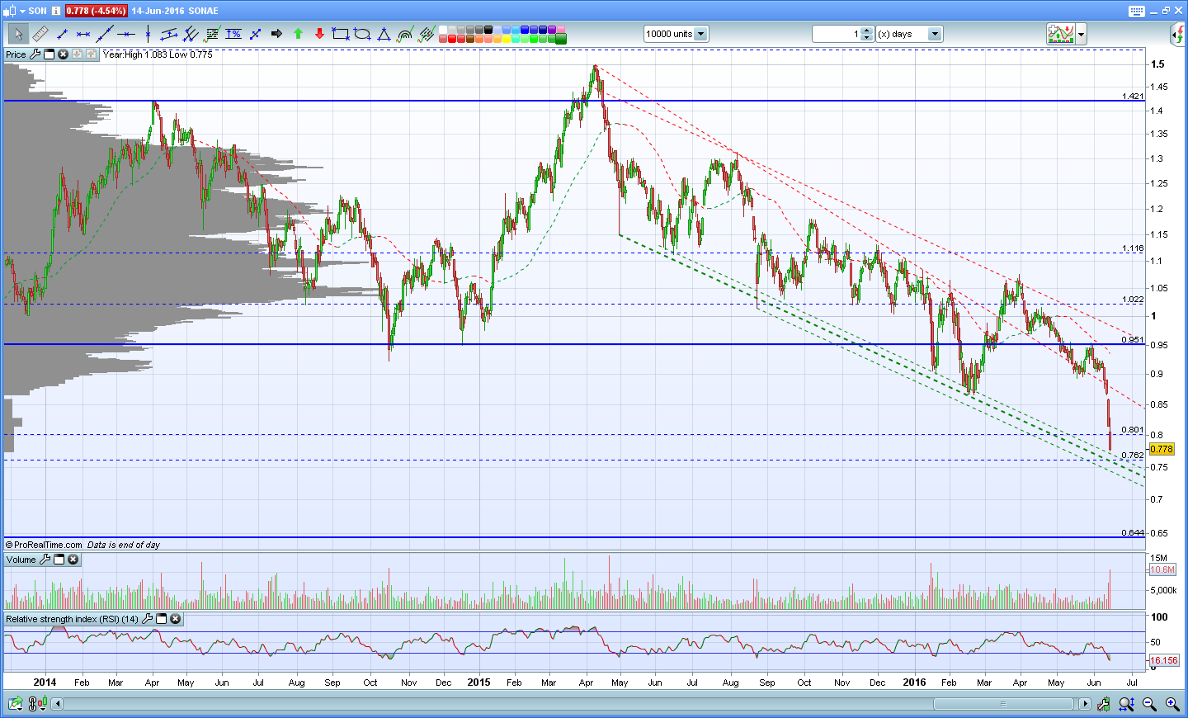The width and height of the screenshot is (1188, 718).
Task: Open the (x) days timeframe dropdown
Action: click(935, 34)
